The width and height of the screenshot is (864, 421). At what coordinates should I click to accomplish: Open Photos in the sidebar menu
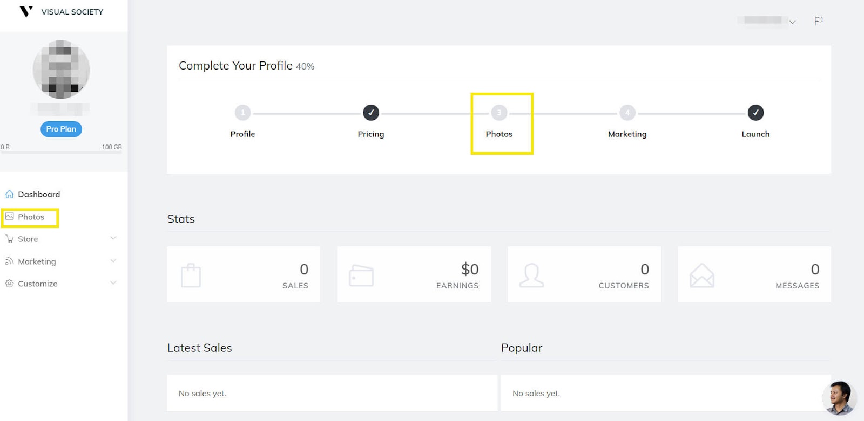pyautogui.click(x=31, y=217)
